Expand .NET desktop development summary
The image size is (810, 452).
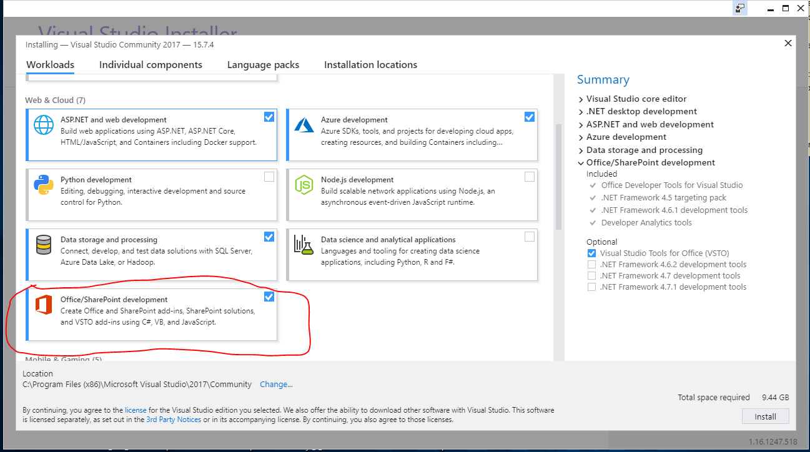pyautogui.click(x=581, y=112)
